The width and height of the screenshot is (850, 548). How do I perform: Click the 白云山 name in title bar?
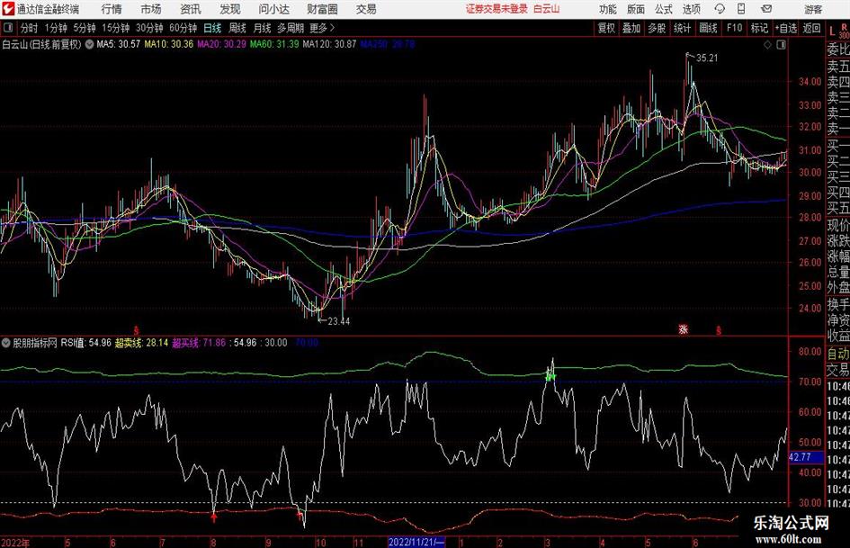(547, 9)
